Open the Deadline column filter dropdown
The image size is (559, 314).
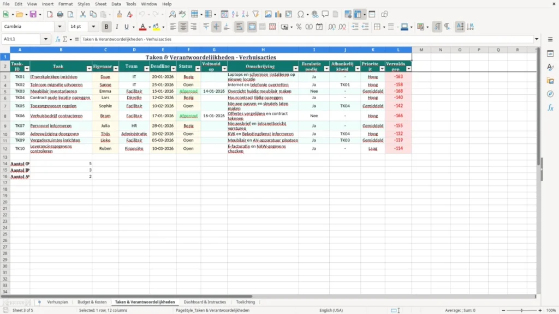point(173,68)
